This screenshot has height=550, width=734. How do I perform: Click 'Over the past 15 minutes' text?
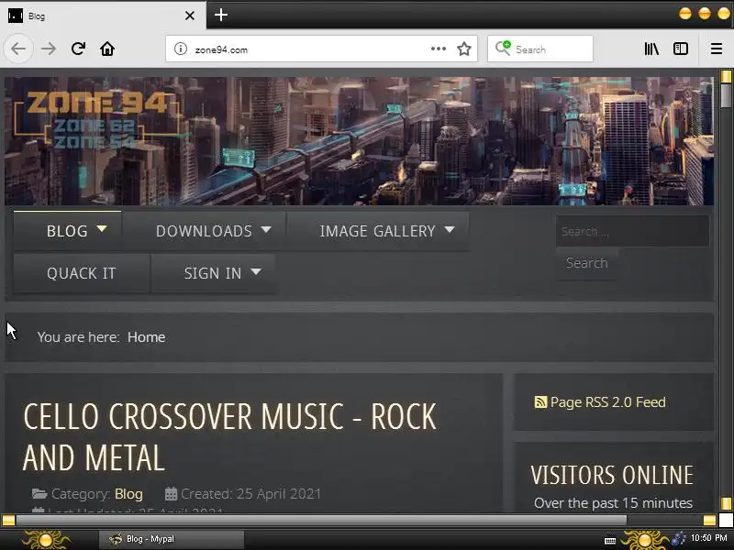click(x=613, y=503)
